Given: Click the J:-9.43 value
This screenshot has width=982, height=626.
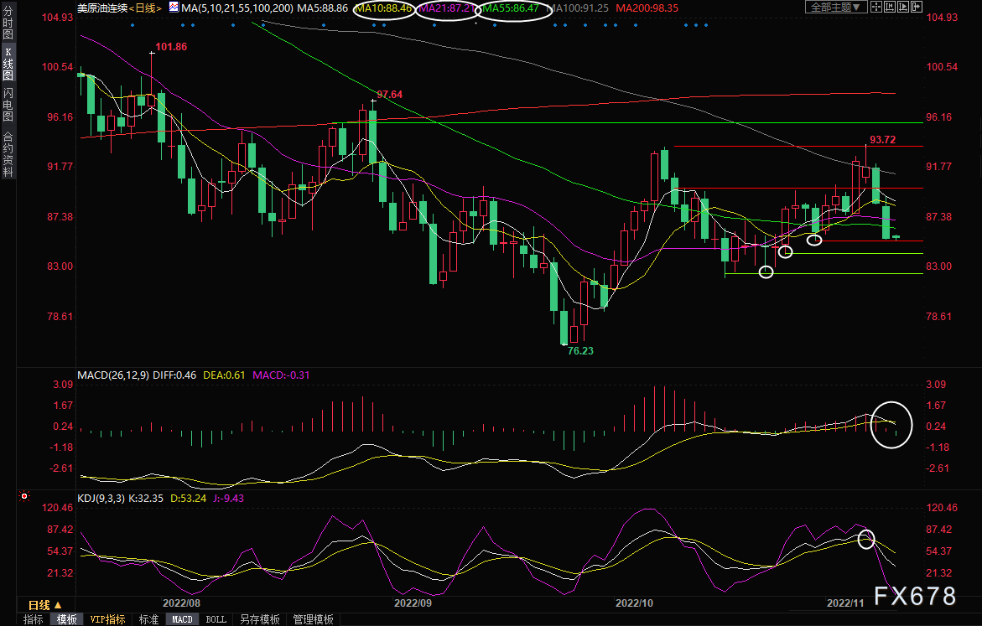Looking at the screenshot, I should pyautogui.click(x=229, y=499).
